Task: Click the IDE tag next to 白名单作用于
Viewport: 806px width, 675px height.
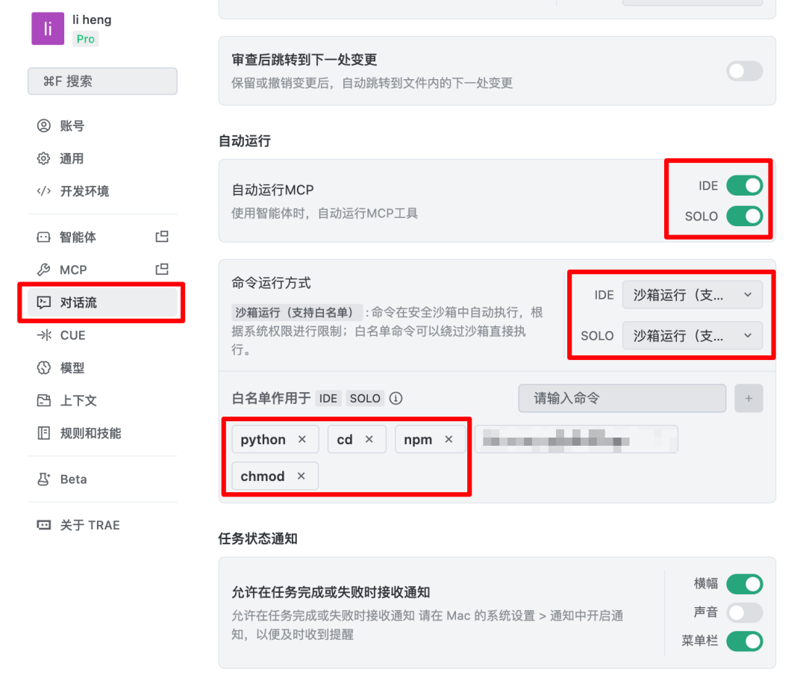Action: pos(328,398)
